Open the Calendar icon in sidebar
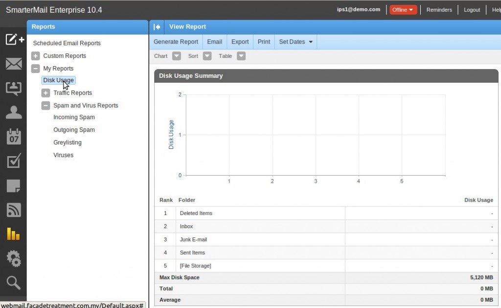The image size is (501, 308). (x=13, y=137)
